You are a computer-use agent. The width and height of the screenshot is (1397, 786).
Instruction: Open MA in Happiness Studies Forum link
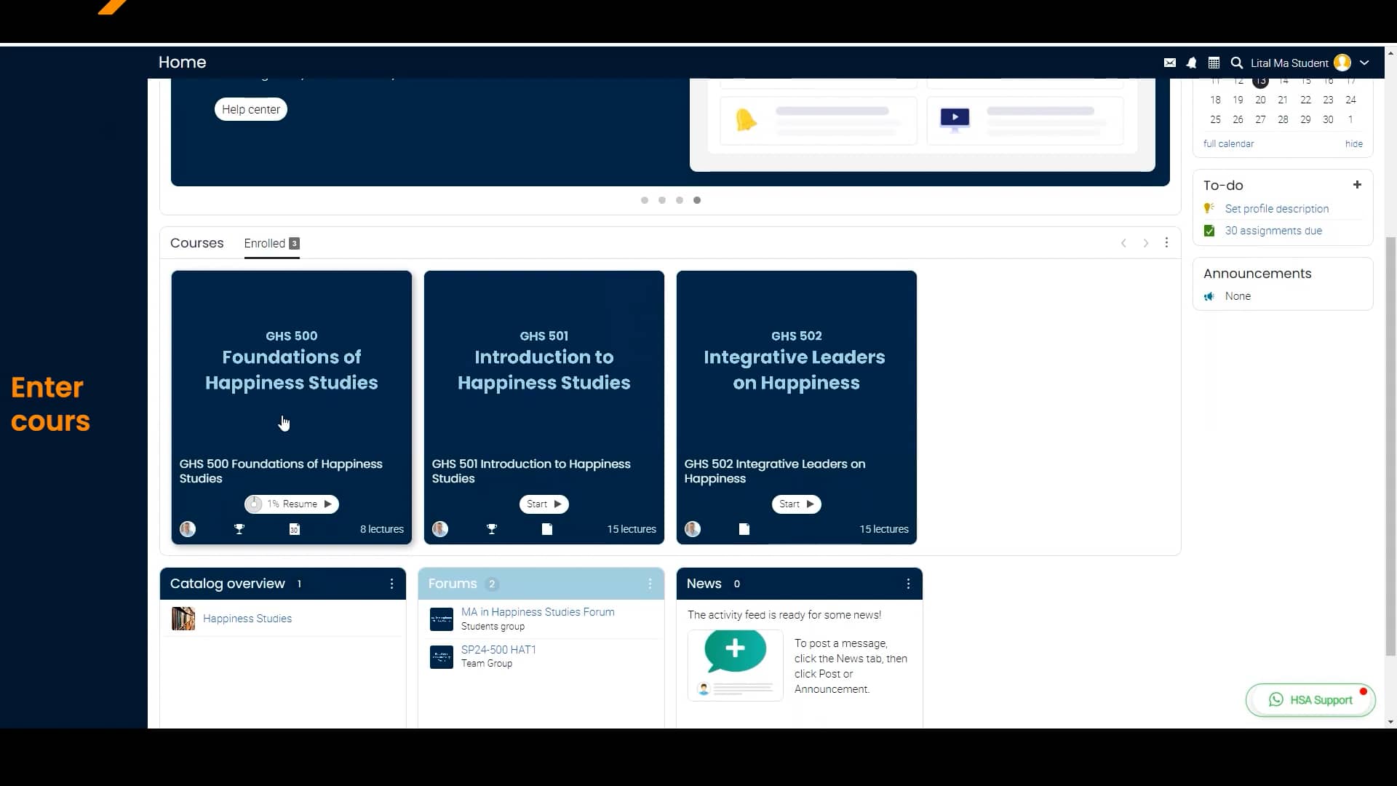point(537,612)
